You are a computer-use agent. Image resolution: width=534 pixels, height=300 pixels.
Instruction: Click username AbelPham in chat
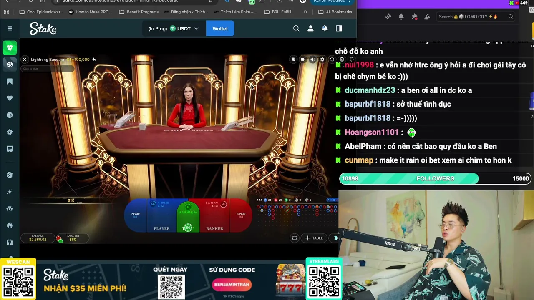pyautogui.click(x=363, y=146)
